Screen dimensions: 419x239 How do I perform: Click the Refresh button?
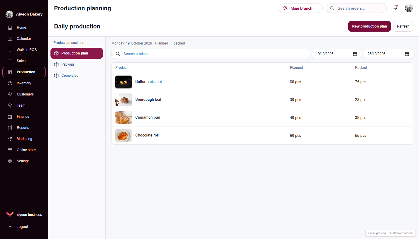[x=403, y=26]
